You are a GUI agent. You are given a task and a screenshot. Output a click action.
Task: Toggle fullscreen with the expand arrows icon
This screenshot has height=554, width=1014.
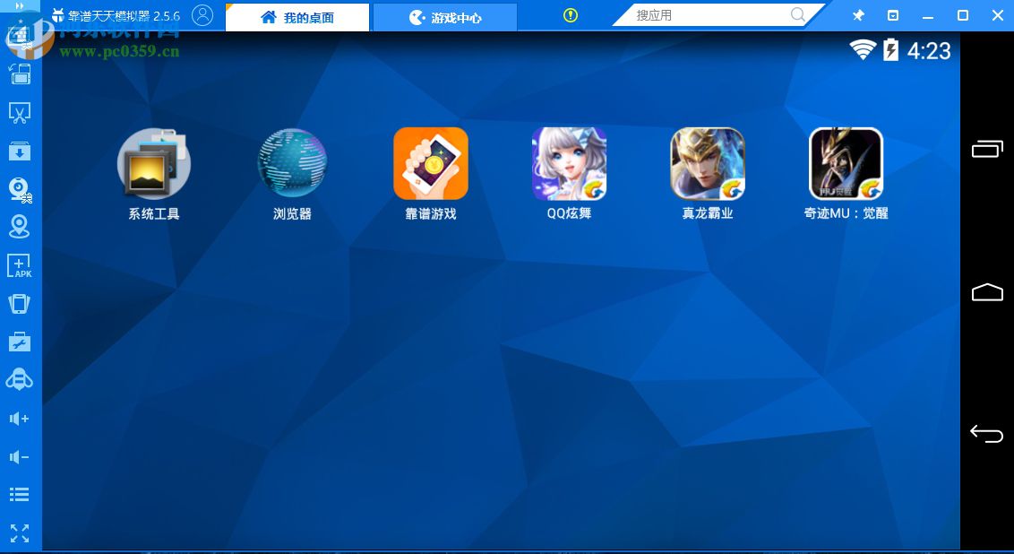[x=20, y=533]
